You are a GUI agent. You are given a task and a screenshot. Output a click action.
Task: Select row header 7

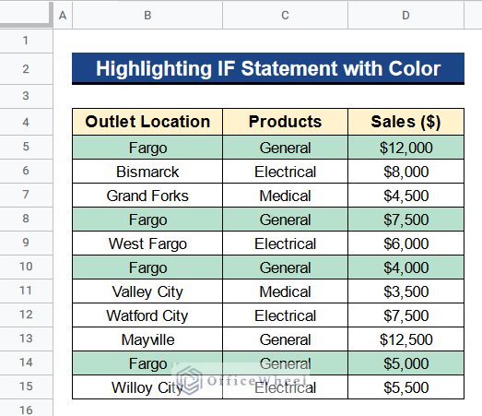click(x=26, y=195)
